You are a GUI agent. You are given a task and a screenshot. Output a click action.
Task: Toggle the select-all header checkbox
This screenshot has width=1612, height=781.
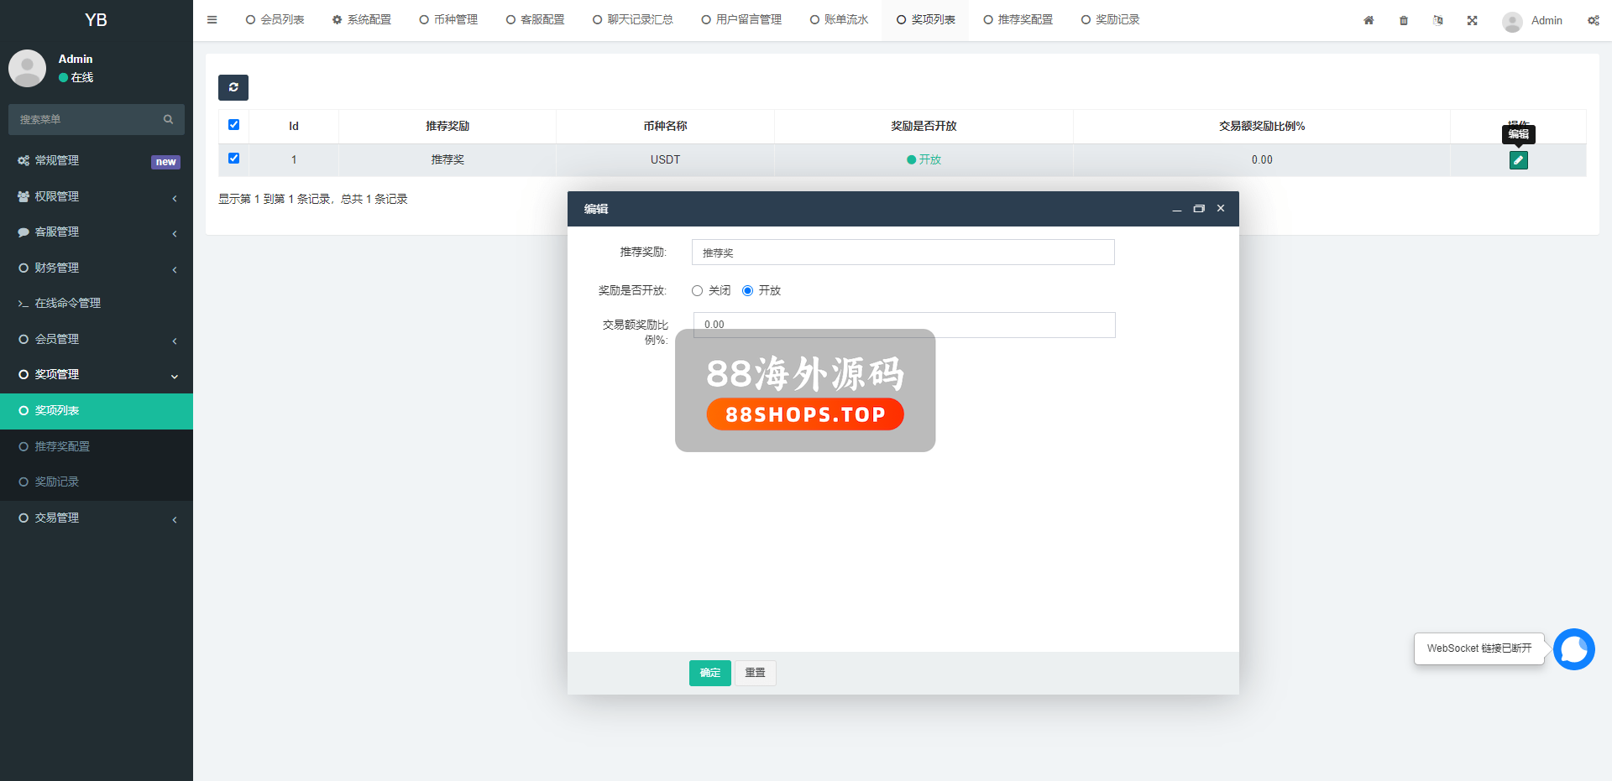click(x=234, y=125)
